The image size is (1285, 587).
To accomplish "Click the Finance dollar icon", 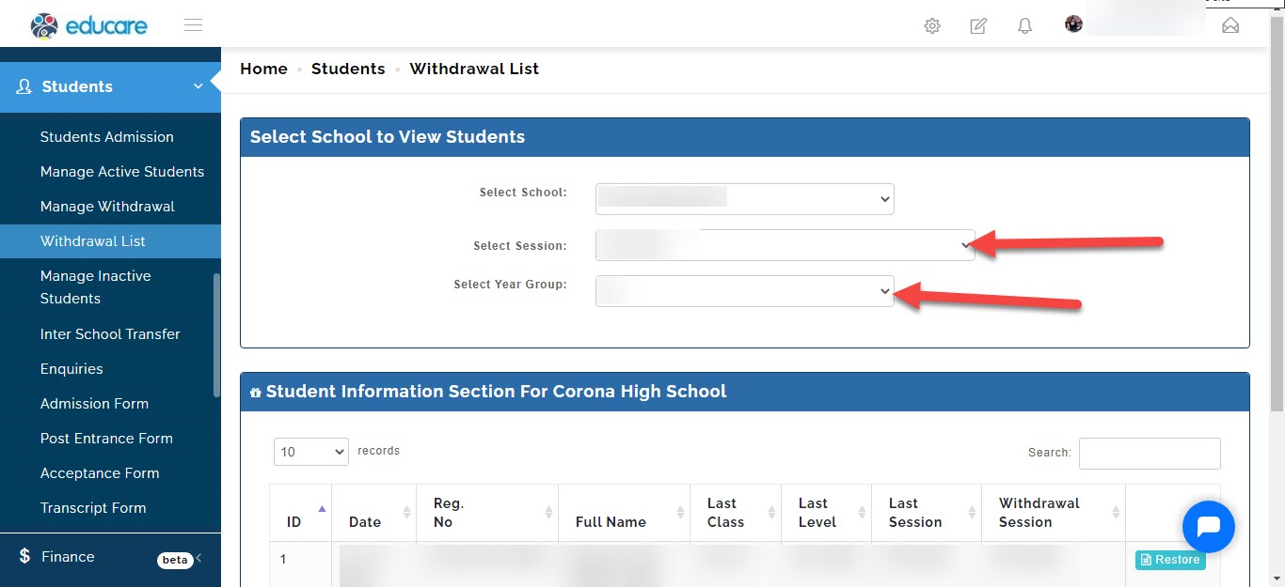I will coord(24,557).
